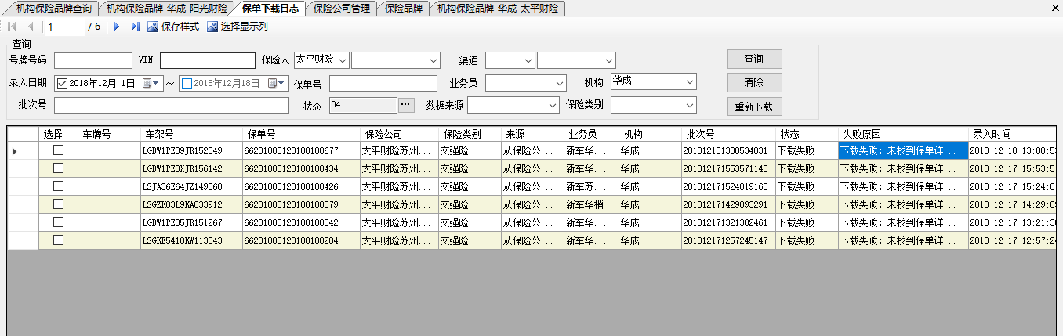This screenshot has width=1063, height=336.
Task: Switch to 机构保险品牌-华成-阳光财险 tab
Action: pos(167,8)
